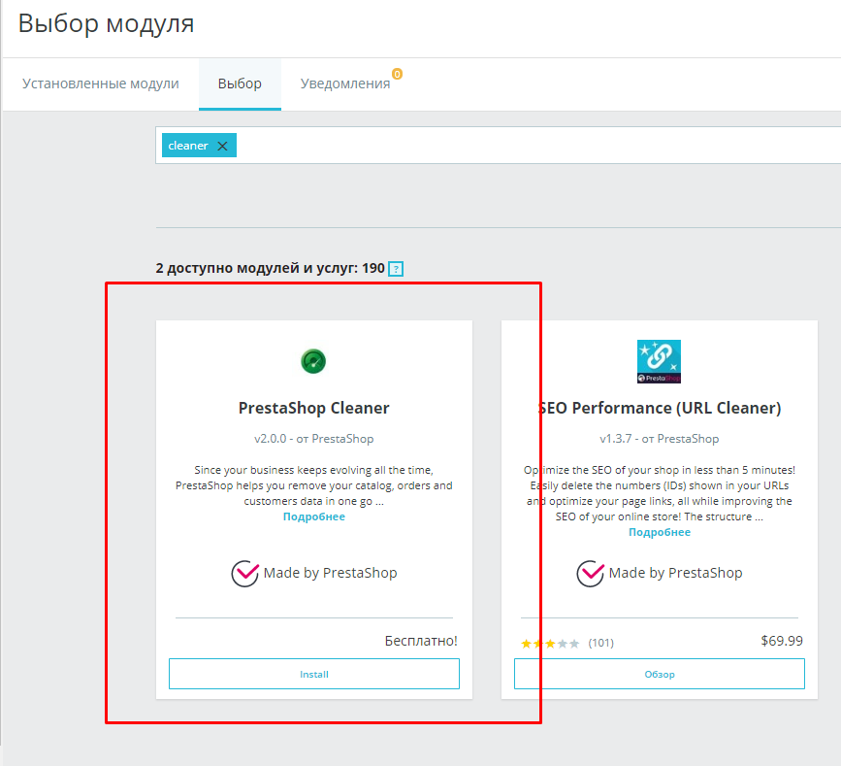This screenshot has width=841, height=766.
Task: Click the (101) reviews count
Action: click(x=600, y=643)
